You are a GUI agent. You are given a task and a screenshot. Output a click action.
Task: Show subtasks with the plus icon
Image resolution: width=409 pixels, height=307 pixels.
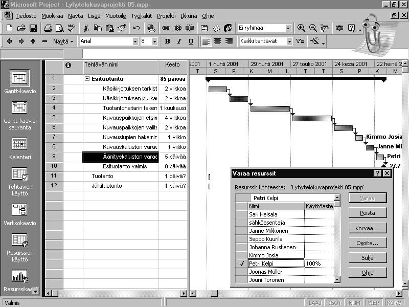33,41
